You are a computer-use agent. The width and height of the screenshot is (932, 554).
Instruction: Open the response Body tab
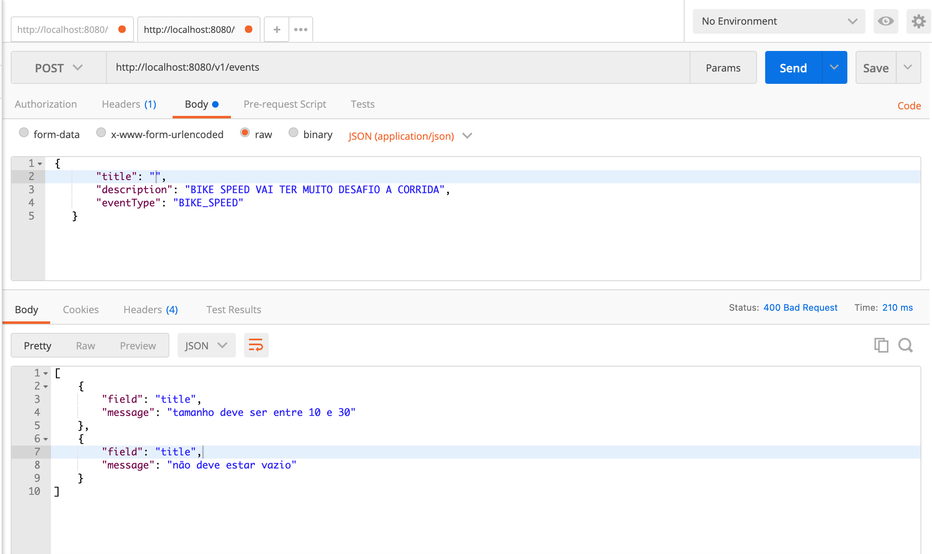pos(26,309)
